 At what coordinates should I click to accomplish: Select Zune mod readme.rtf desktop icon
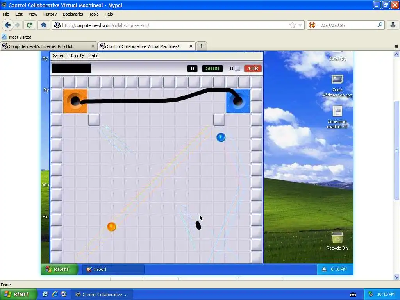point(337,117)
